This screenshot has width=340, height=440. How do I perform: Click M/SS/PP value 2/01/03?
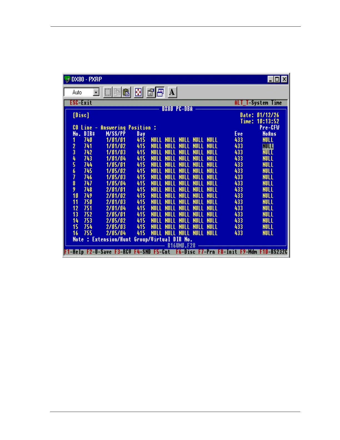(x=116, y=202)
